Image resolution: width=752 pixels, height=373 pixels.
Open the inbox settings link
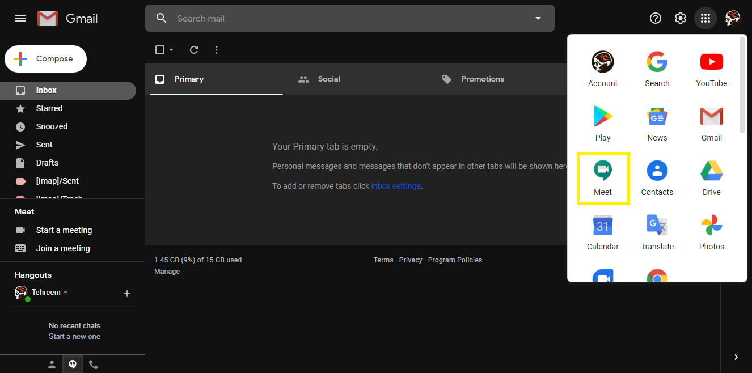click(396, 186)
